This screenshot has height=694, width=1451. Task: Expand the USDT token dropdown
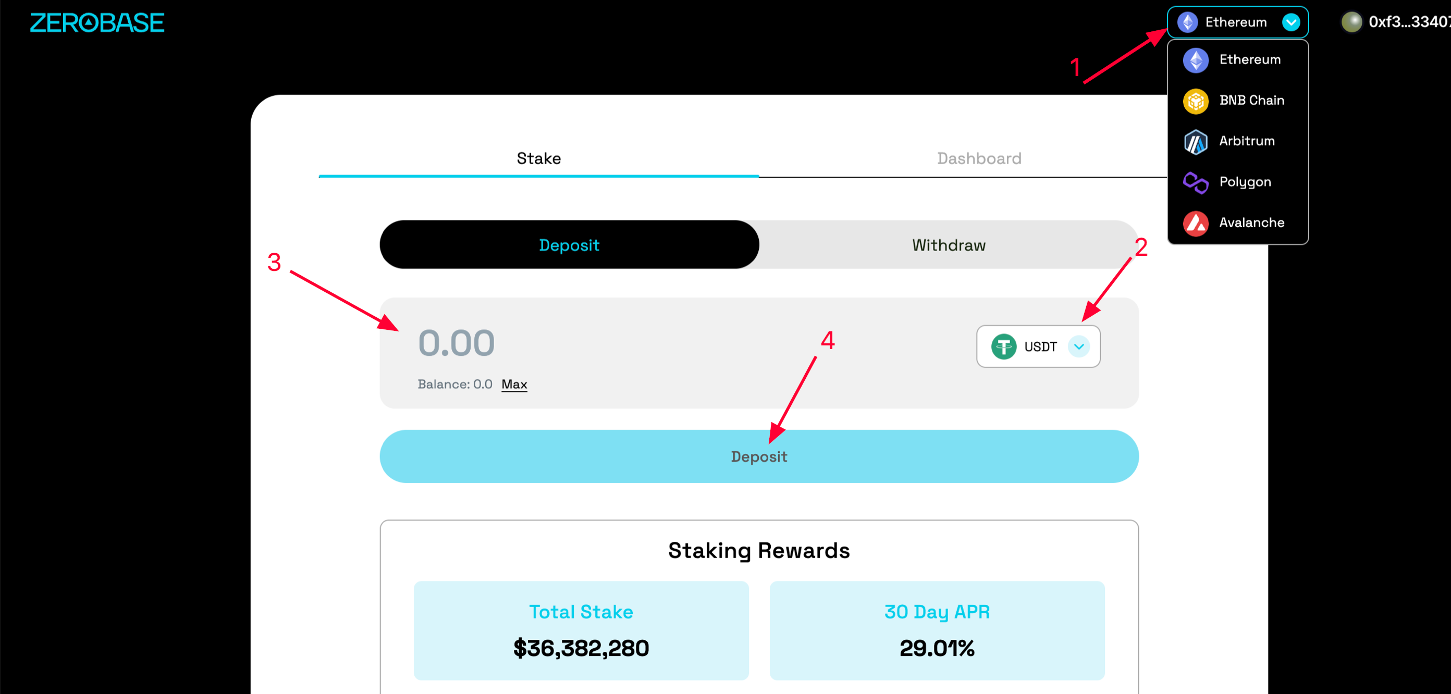tap(1079, 346)
